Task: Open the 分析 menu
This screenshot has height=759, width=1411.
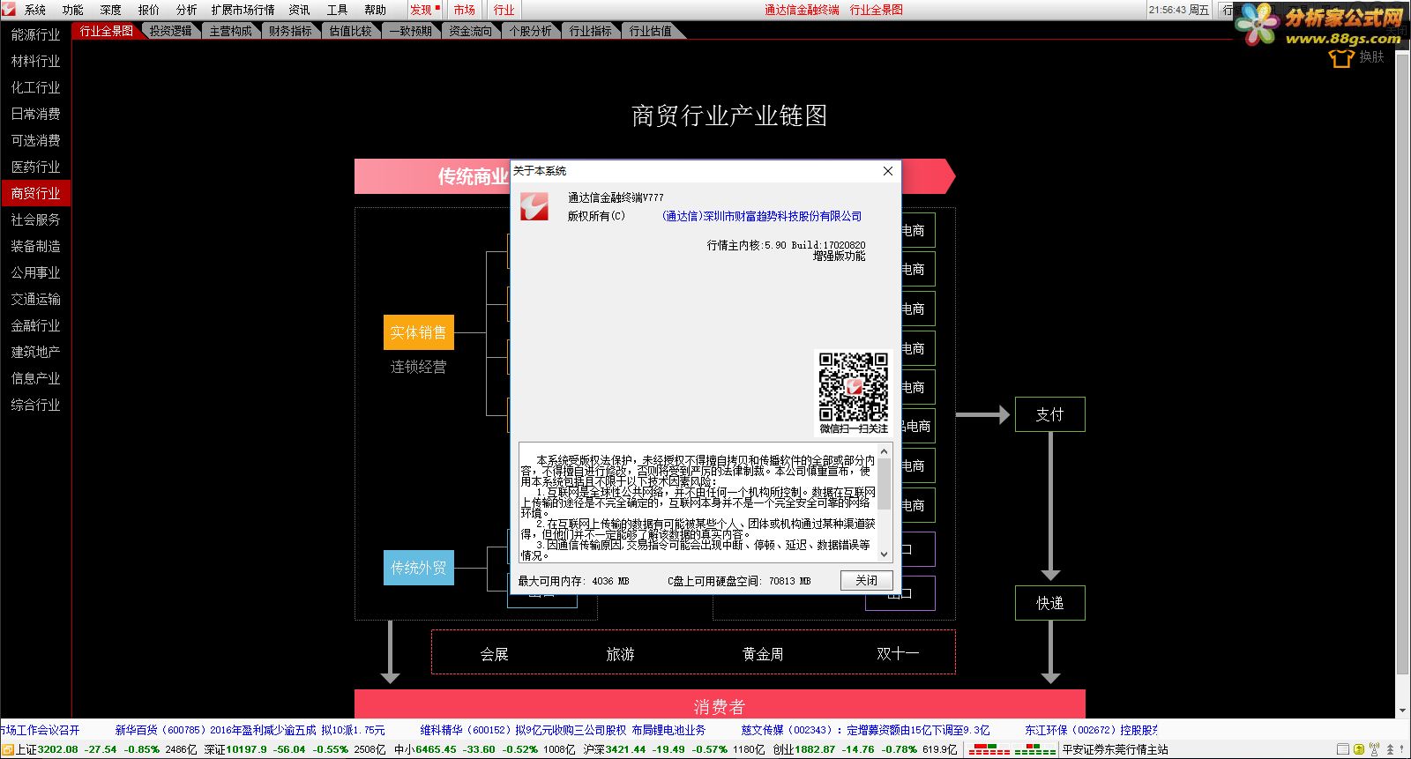Action: pos(187,10)
